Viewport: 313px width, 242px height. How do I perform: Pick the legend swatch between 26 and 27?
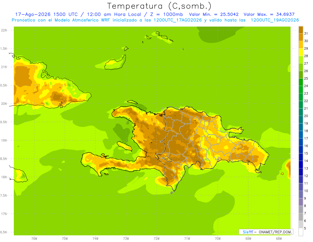301,67
